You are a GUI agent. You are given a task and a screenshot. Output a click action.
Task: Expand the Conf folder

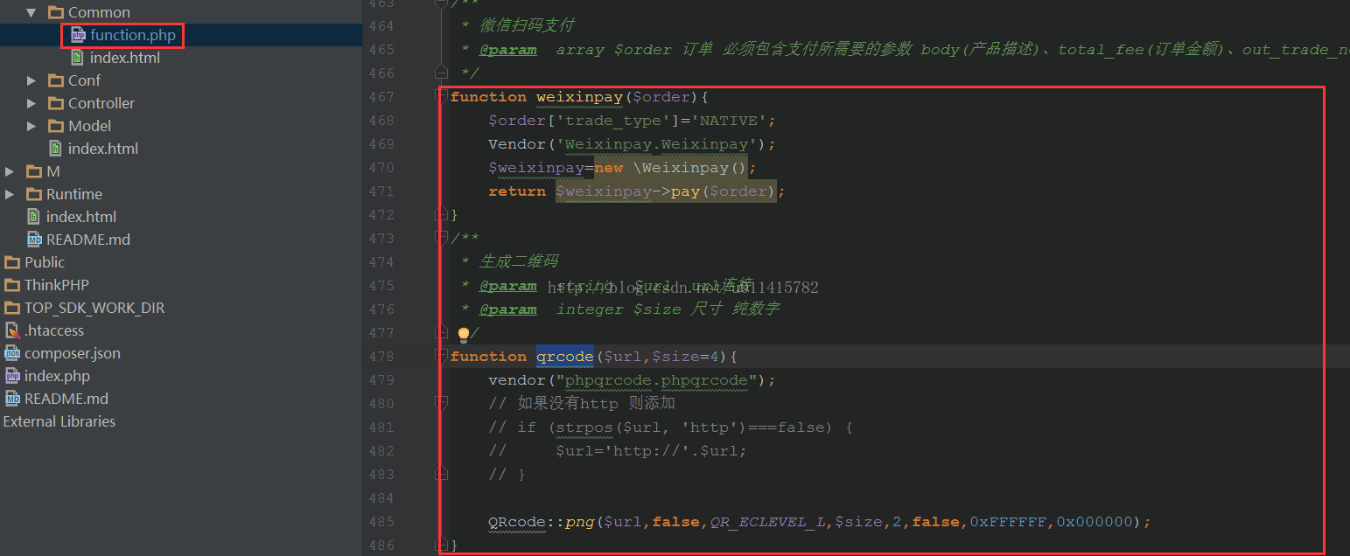pos(31,80)
